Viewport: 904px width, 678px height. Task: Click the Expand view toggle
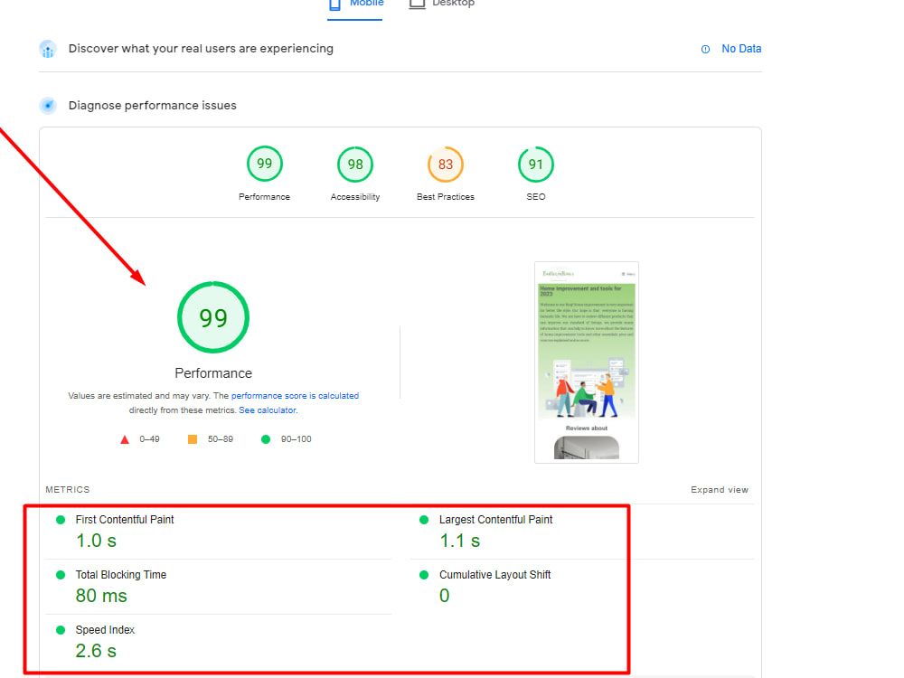point(720,489)
